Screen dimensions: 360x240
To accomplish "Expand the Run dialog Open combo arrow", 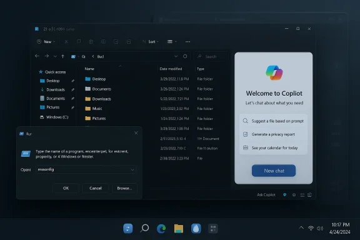I will [x=132, y=170].
